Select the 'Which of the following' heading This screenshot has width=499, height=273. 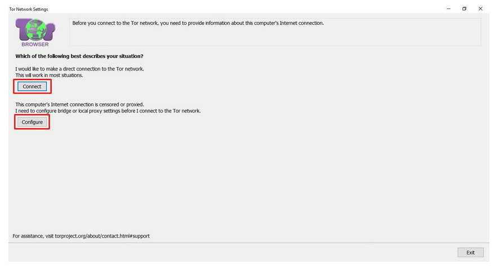pos(79,56)
